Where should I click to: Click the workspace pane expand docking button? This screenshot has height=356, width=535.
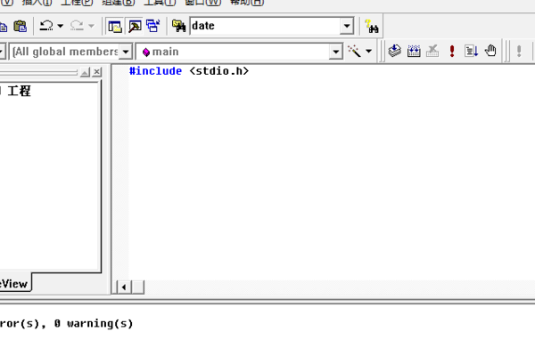coord(85,72)
